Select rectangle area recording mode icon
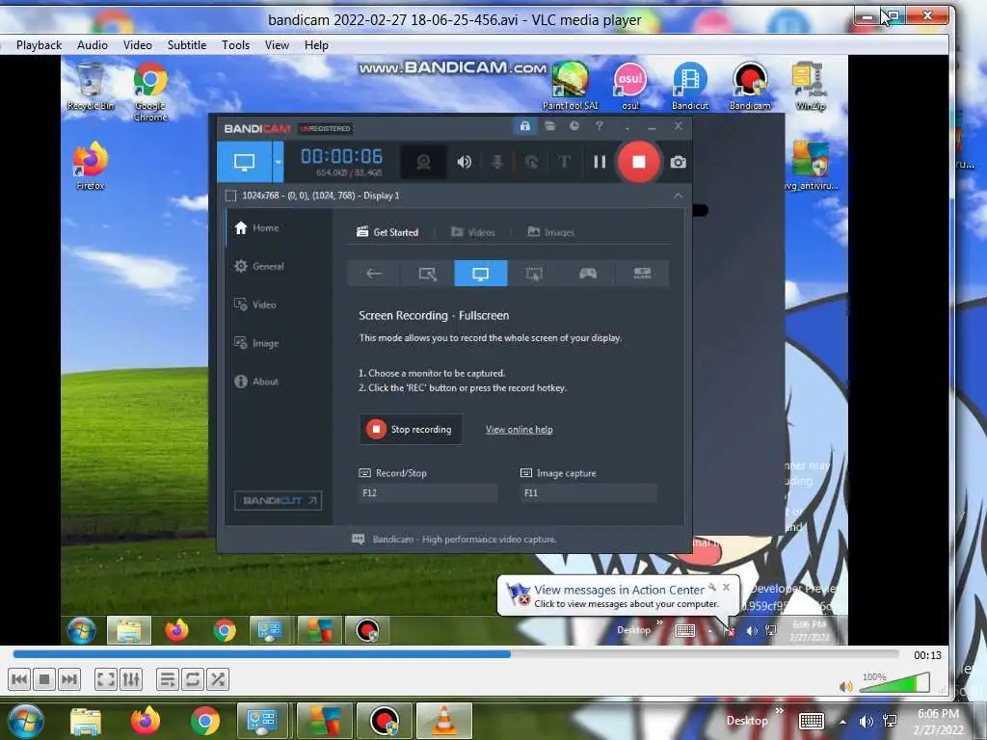987x740 pixels. (427, 273)
